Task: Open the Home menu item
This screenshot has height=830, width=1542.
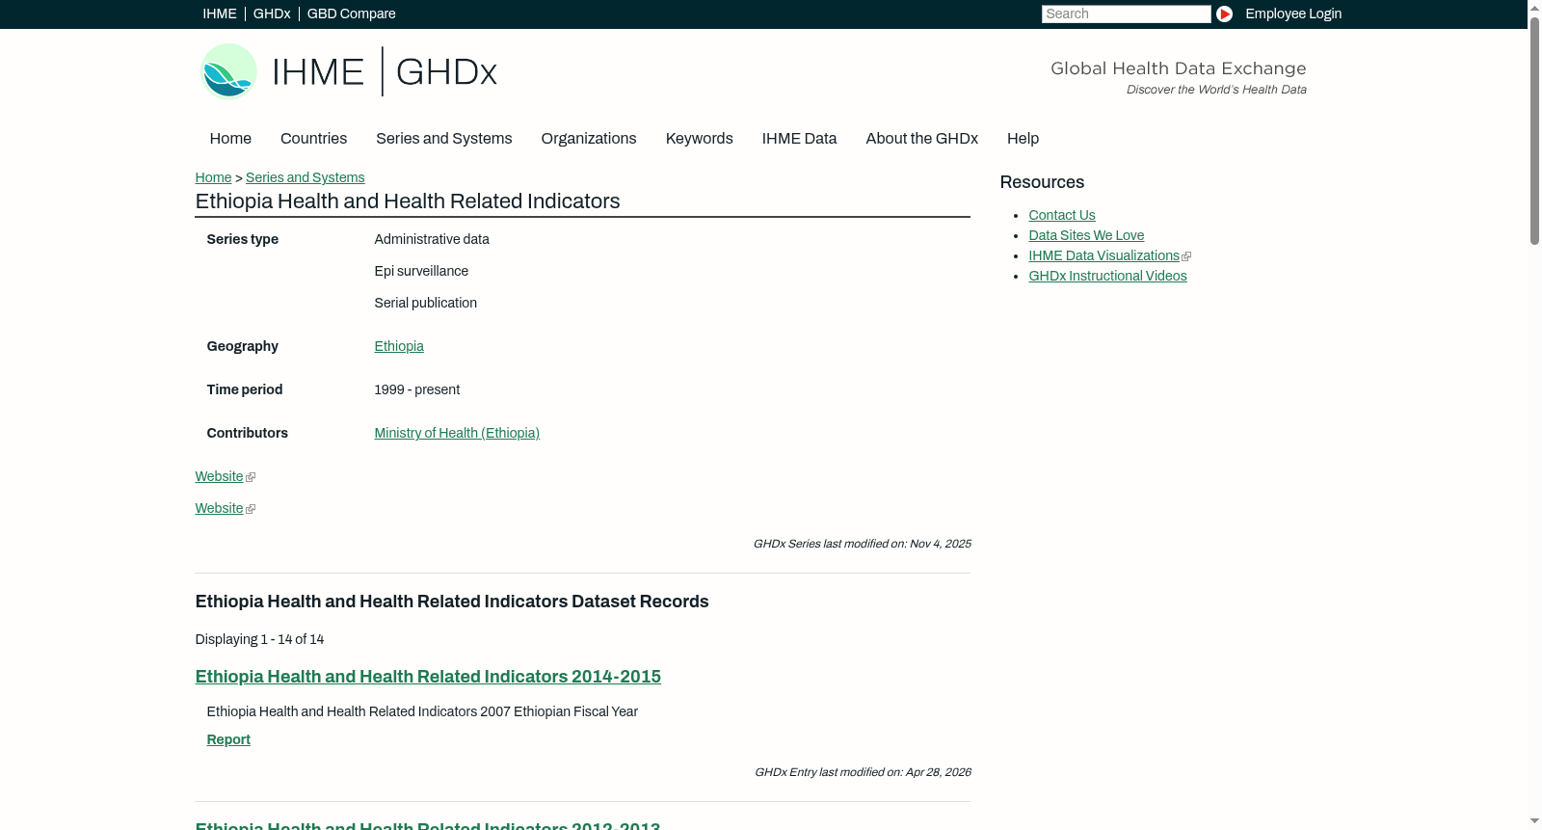Action: [230, 139]
